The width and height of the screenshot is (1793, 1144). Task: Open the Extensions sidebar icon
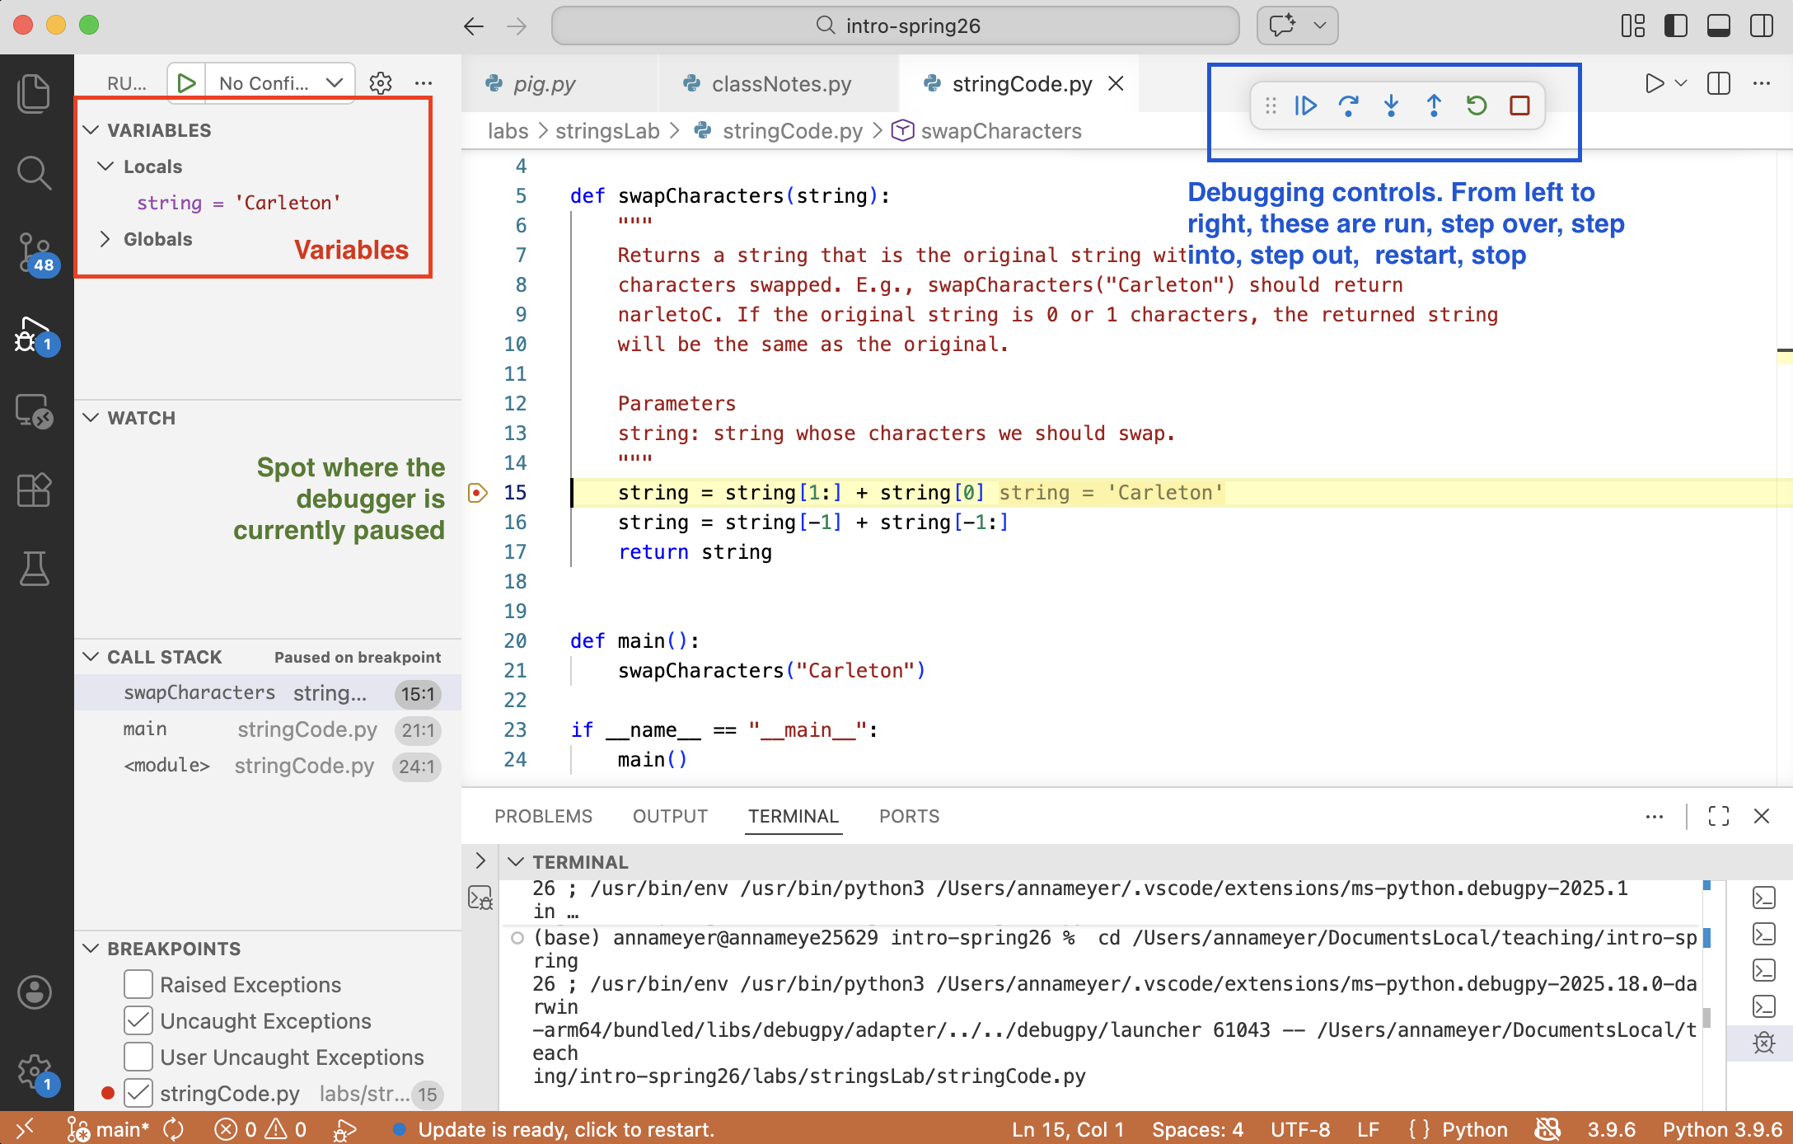click(35, 490)
